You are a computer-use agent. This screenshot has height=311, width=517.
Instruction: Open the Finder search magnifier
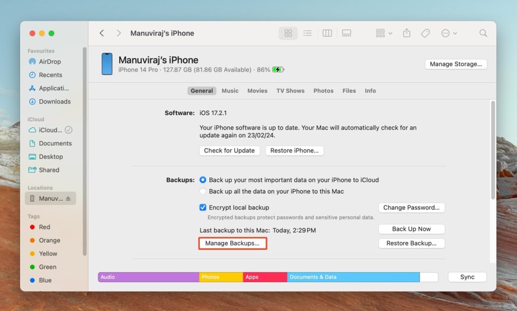click(483, 33)
